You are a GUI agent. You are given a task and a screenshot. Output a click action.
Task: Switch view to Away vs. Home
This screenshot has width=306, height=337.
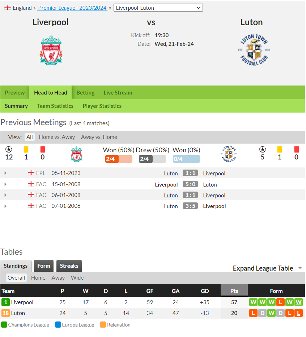pyautogui.click(x=99, y=137)
